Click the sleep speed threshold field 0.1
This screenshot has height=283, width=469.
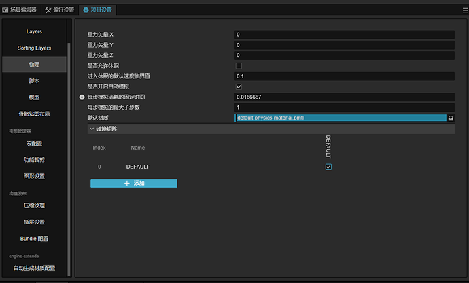coord(344,76)
